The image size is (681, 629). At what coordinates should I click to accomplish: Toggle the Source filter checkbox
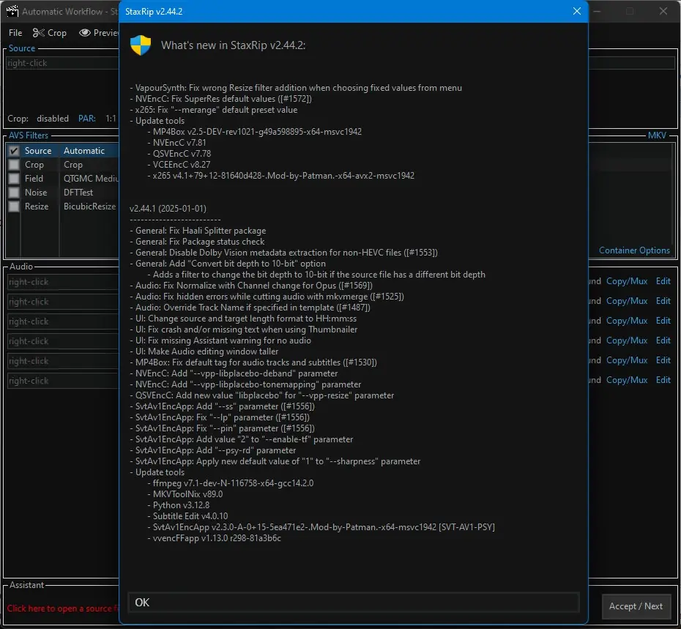pyautogui.click(x=14, y=151)
